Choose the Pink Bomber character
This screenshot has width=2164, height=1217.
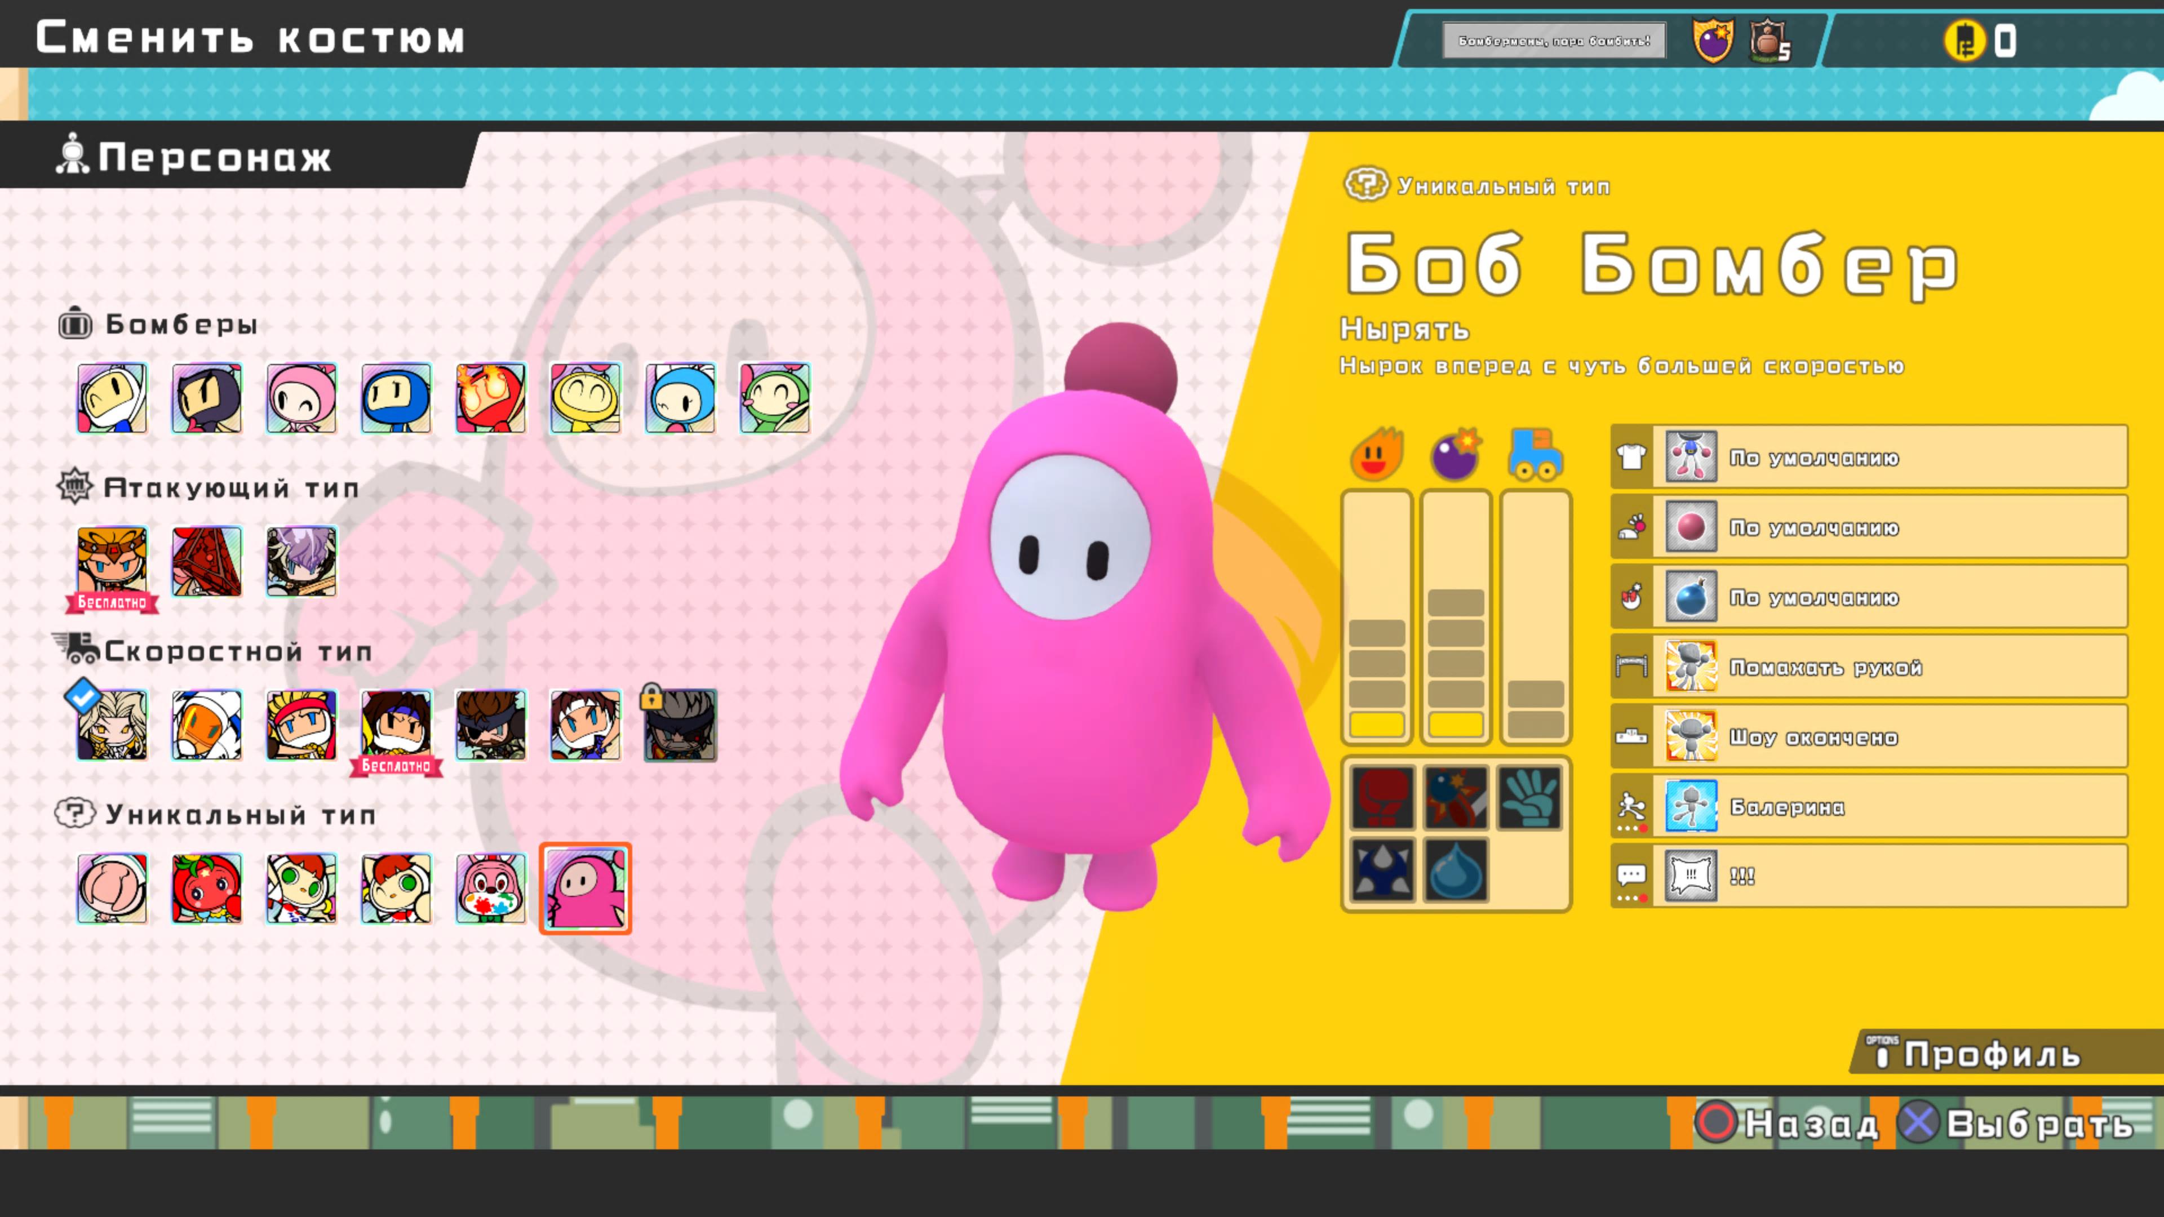[x=301, y=397]
